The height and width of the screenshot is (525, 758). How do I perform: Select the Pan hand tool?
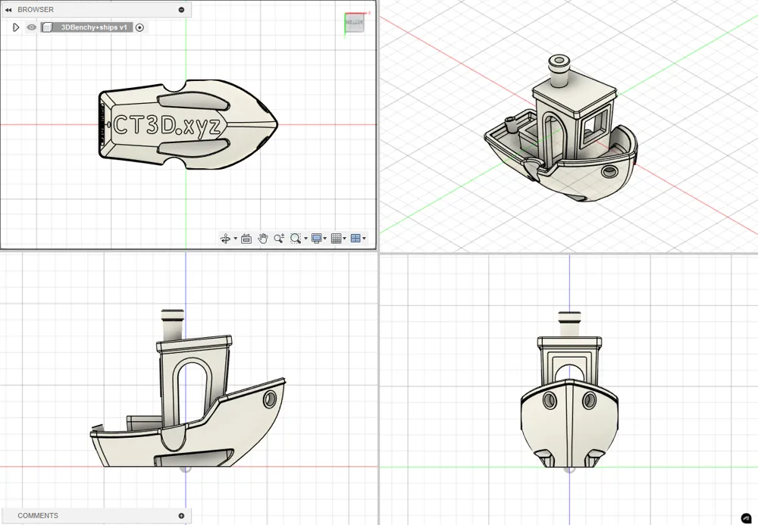click(262, 238)
